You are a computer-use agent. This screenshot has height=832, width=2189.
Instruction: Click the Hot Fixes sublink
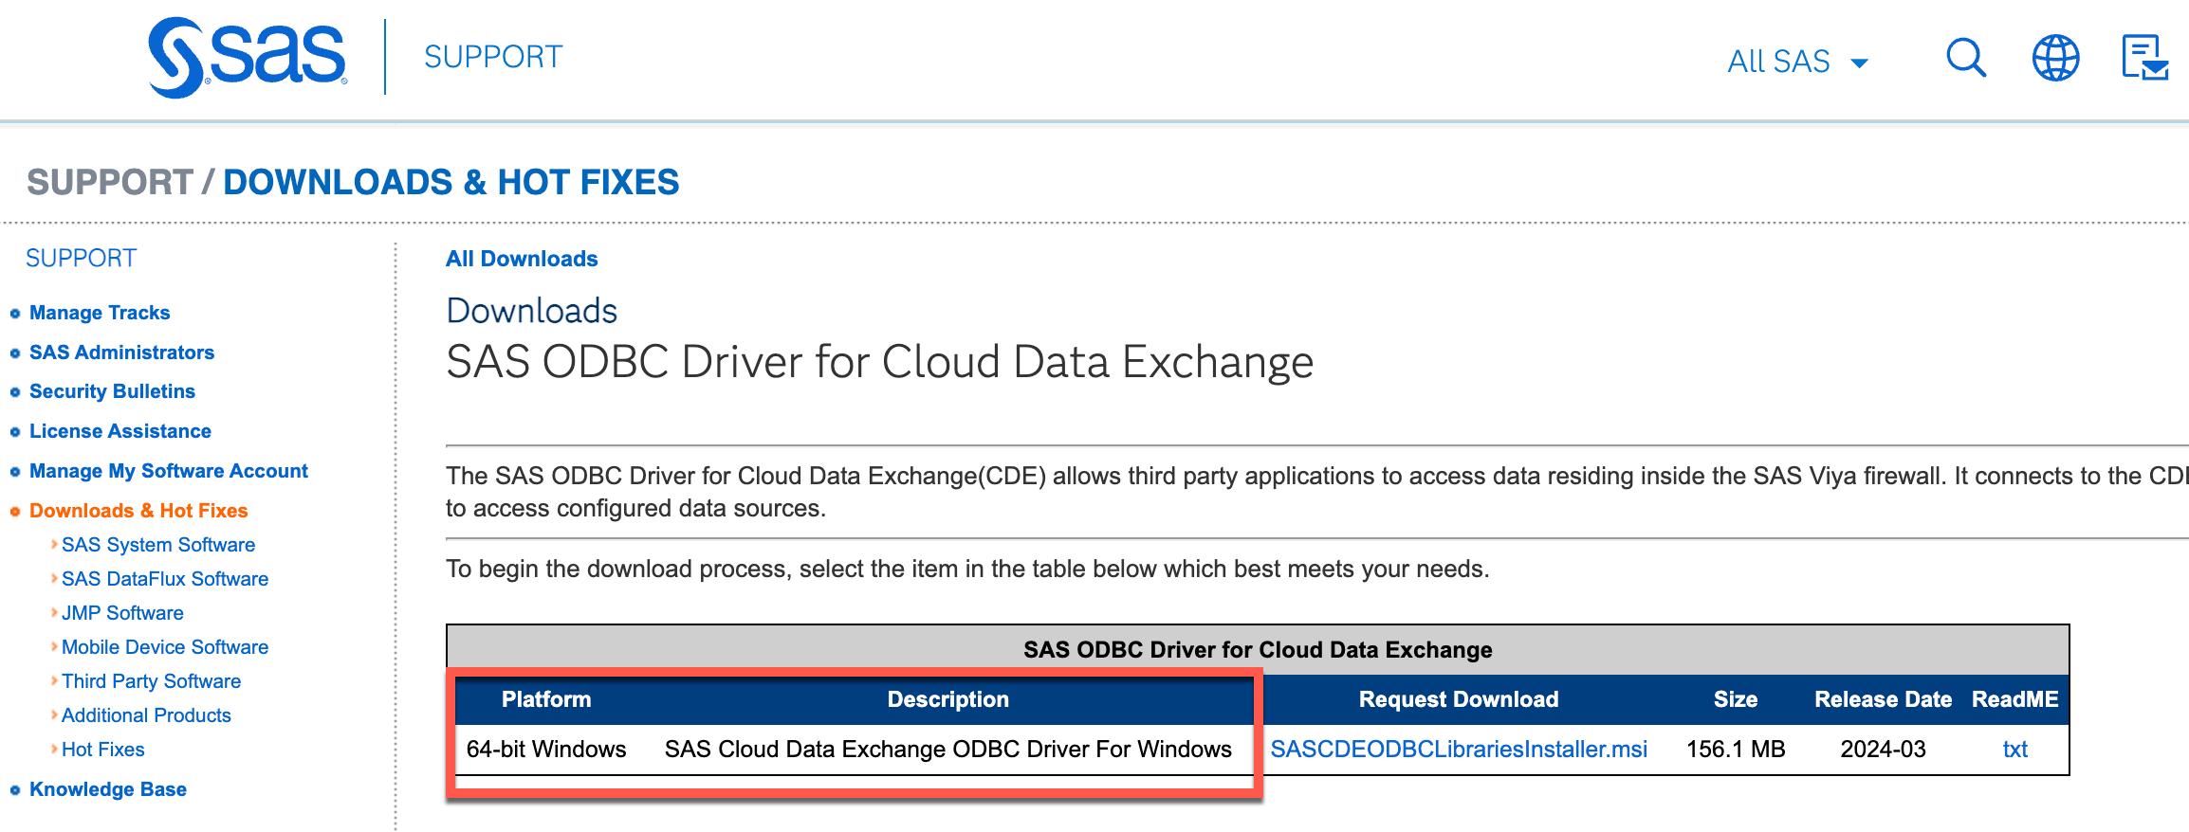click(x=103, y=750)
